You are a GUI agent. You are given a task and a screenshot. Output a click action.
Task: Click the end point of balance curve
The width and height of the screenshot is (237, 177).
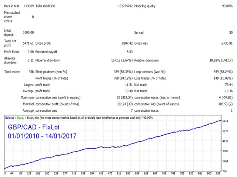(221, 121)
